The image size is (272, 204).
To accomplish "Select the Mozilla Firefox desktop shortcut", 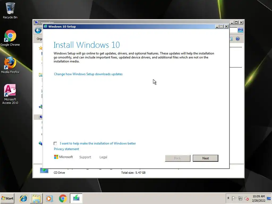I will pos(10,65).
